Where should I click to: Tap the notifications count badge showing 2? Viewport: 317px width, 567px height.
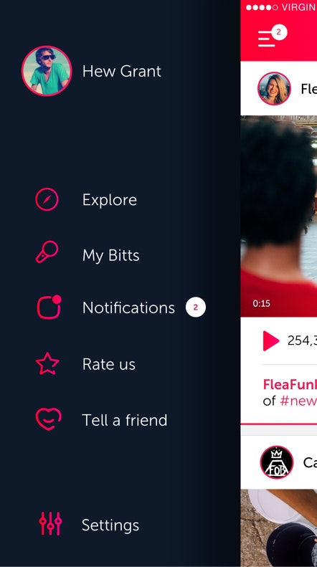196,308
